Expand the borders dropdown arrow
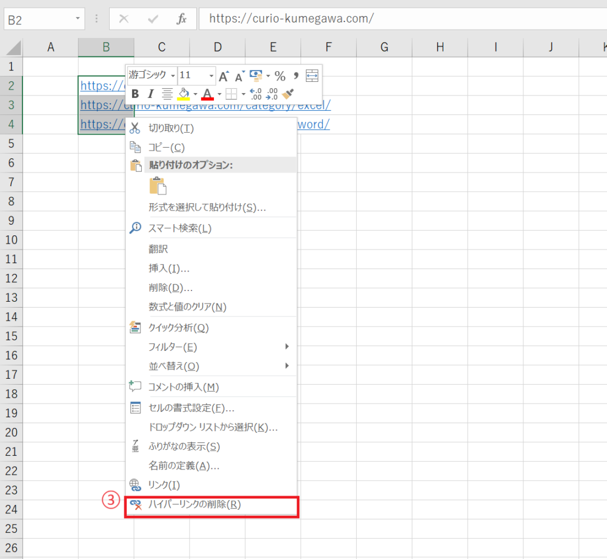 pos(243,94)
